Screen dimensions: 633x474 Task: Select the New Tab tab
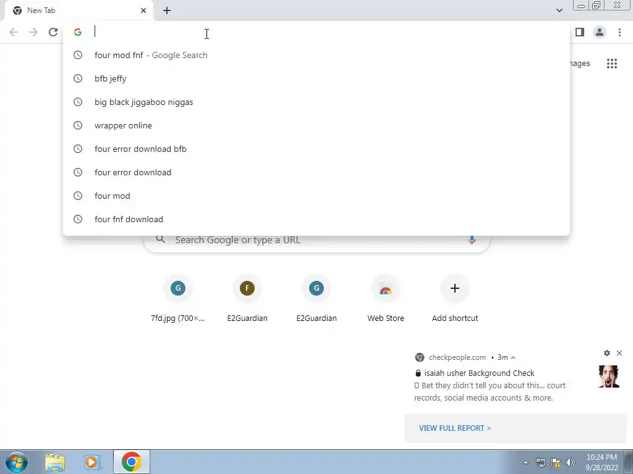point(79,10)
